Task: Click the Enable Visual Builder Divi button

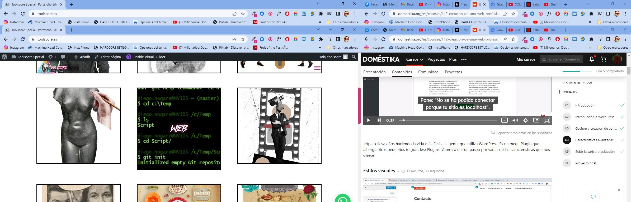Action: tap(146, 57)
